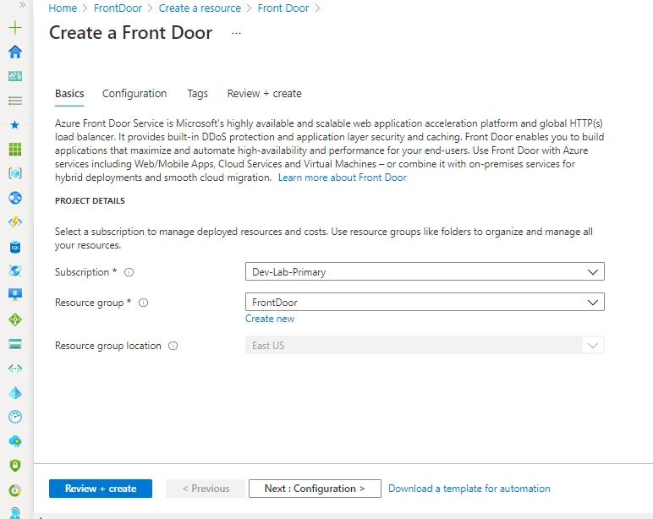This screenshot has width=653, height=519.
Task: Open Learn more about Front Door link
Action: [342, 178]
